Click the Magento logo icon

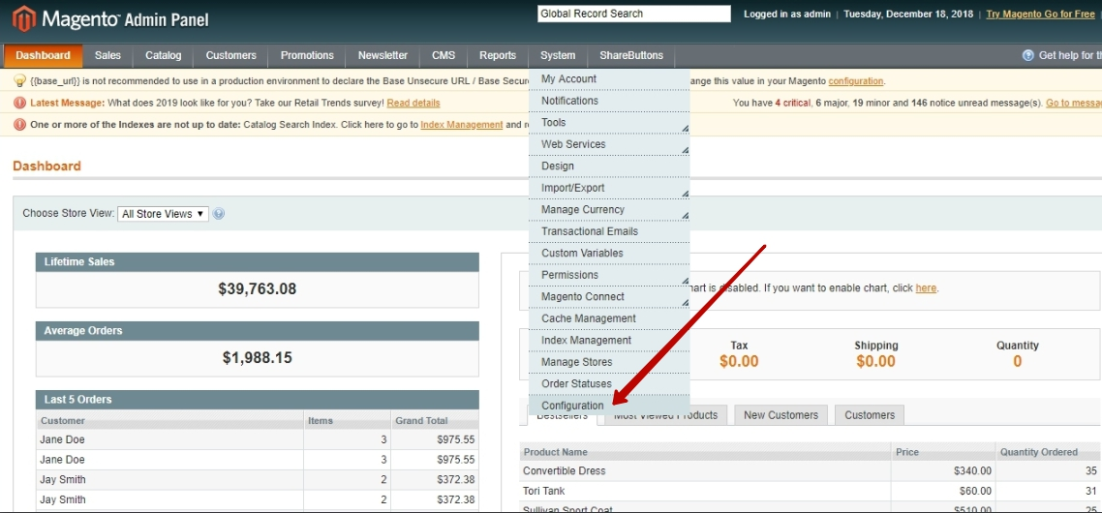pyautogui.click(x=23, y=19)
